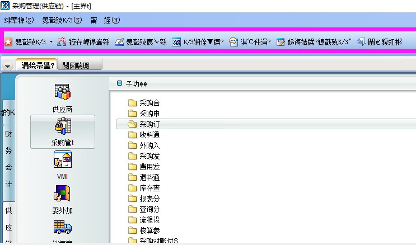Image resolution: width=416 pixels, height=245 pixels.
Task: Open the 报表分 folder
Action: (x=149, y=198)
